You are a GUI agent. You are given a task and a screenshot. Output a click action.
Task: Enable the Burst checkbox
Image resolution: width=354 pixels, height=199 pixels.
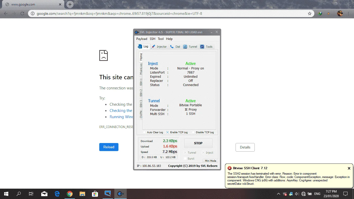pyautogui.click(x=185, y=159)
